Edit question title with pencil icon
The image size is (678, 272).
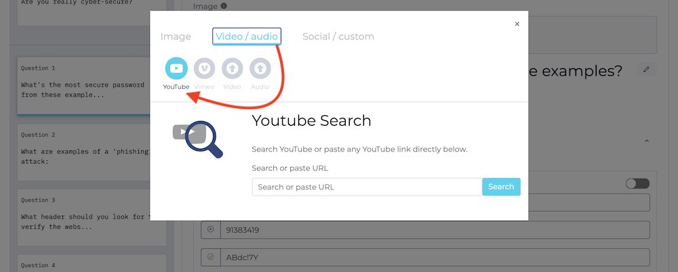[646, 70]
